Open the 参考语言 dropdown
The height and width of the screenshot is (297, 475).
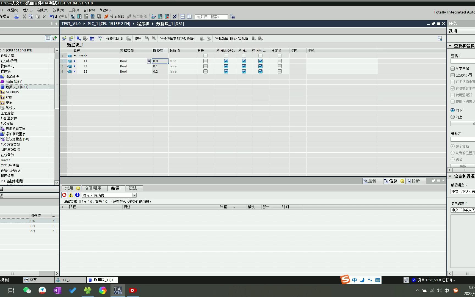tap(463, 210)
